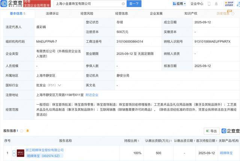This screenshot has width=240, height=161.
Task: Switch to 法律诉讼 tab
Action: (x=52, y=14)
